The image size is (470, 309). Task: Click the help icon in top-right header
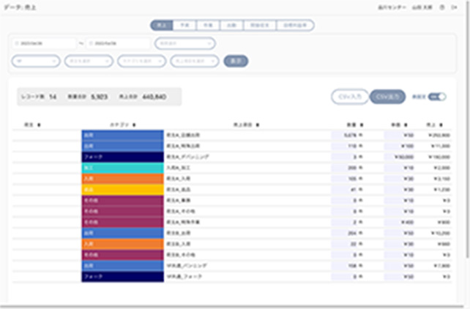tap(442, 7)
